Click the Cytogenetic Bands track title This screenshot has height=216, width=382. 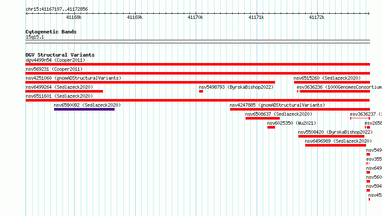click(x=51, y=32)
